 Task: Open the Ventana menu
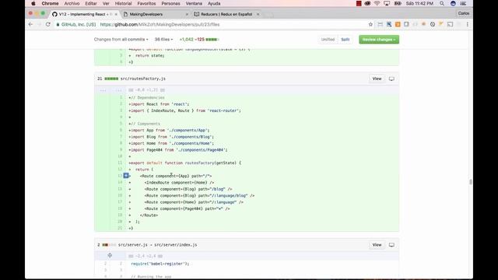194,3
